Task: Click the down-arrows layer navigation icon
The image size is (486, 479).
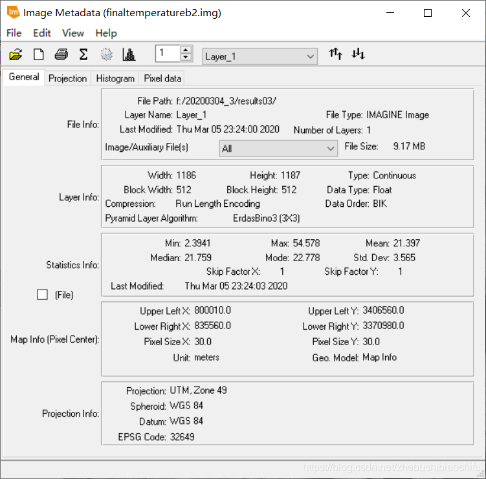Action: [358, 54]
